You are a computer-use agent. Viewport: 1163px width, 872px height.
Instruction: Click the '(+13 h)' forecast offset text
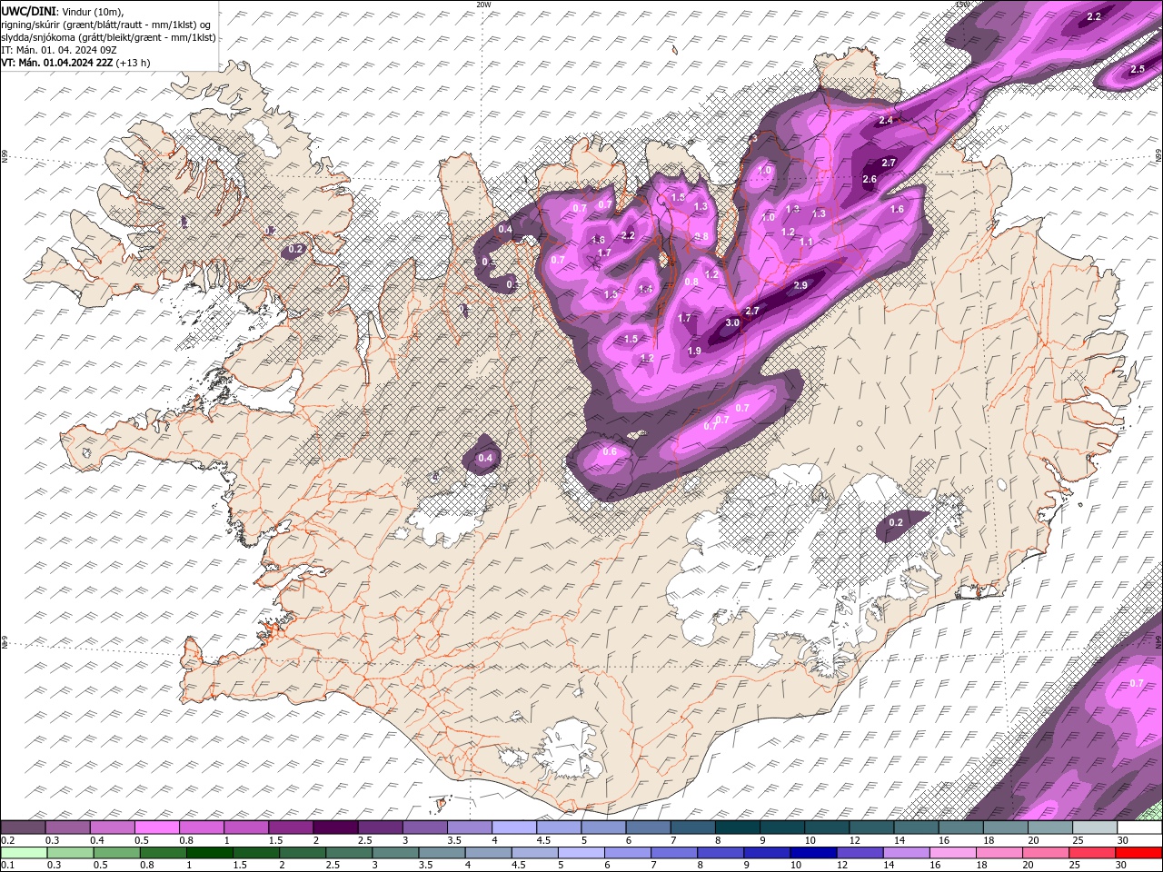(x=133, y=63)
